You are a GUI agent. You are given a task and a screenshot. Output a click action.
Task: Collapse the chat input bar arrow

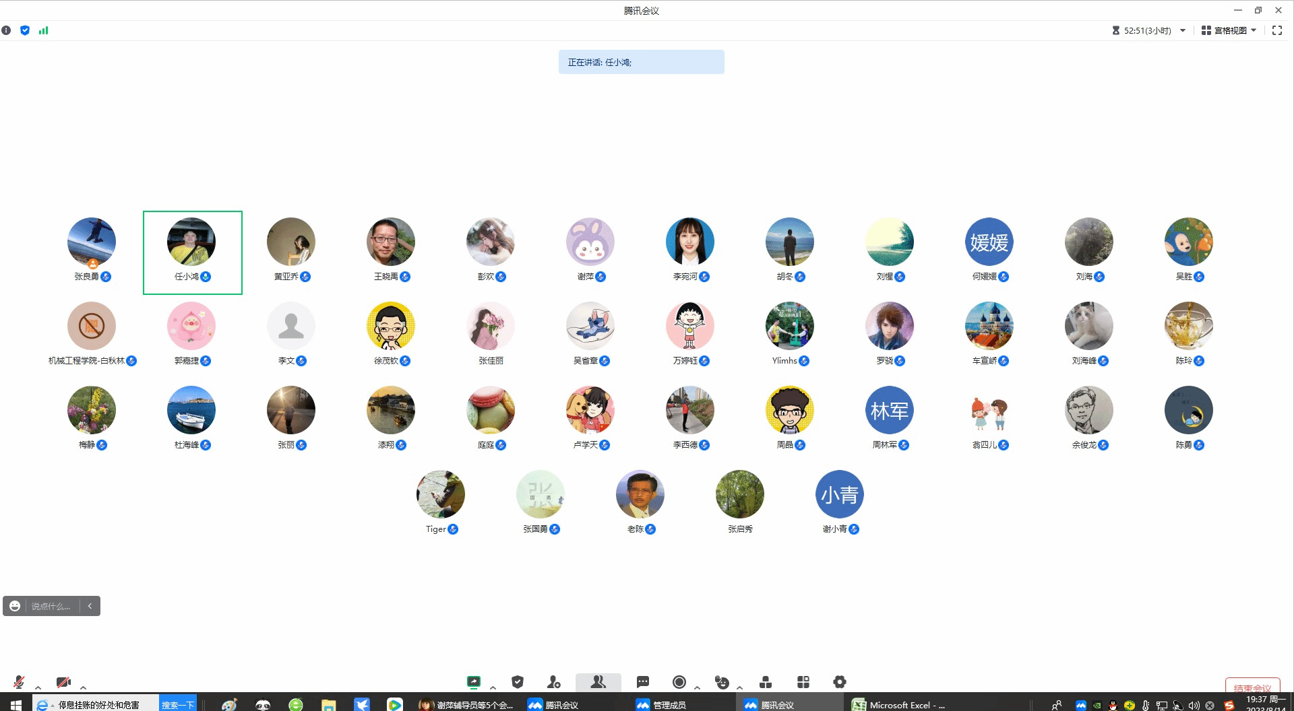pos(90,606)
